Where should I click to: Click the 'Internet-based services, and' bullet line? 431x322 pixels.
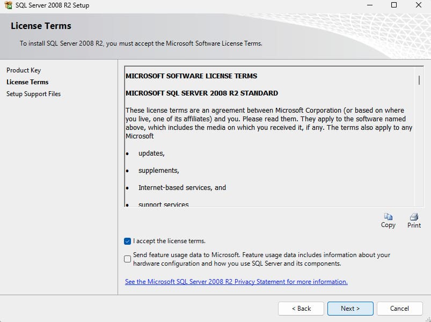(182, 188)
